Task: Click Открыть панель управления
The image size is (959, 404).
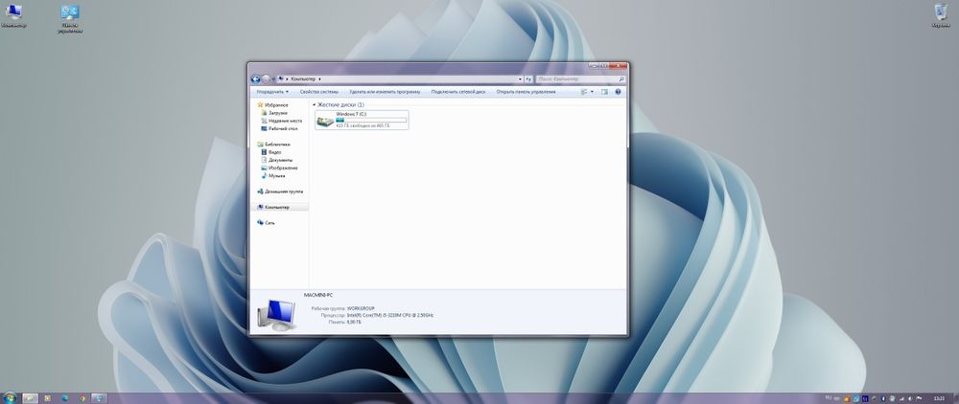Action: (526, 92)
